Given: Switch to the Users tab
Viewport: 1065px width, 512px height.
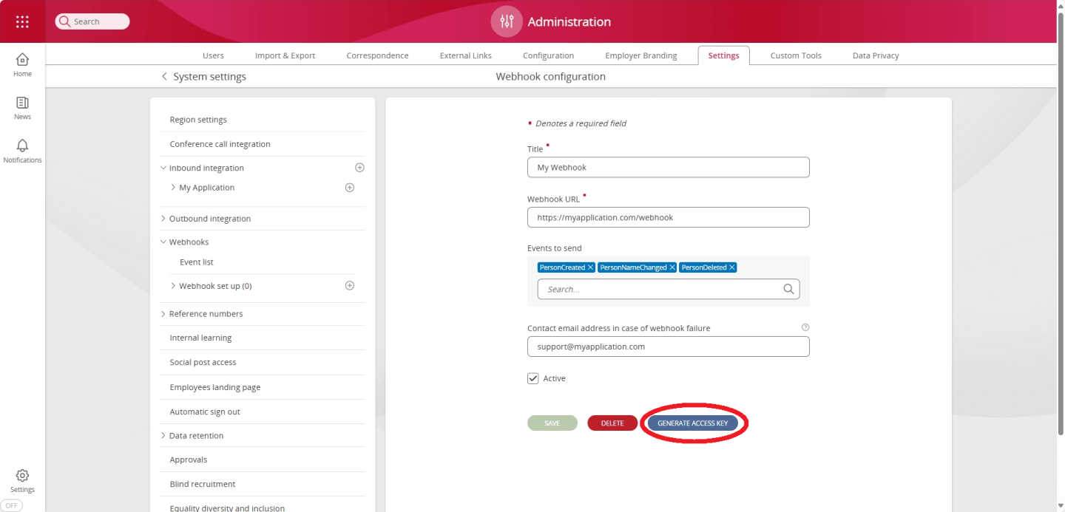Looking at the screenshot, I should [213, 55].
